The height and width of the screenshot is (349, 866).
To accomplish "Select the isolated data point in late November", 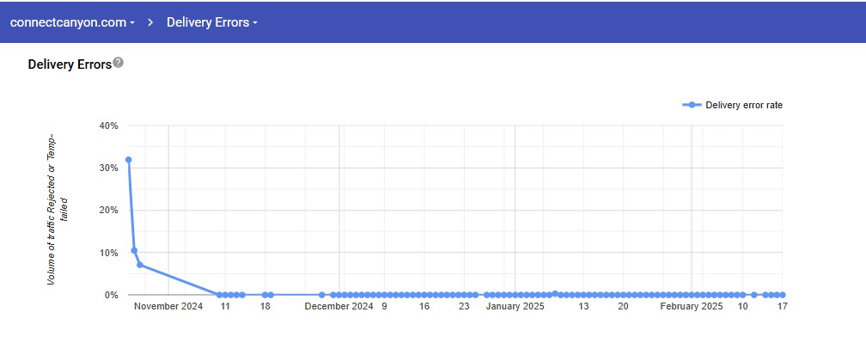I will [x=322, y=295].
